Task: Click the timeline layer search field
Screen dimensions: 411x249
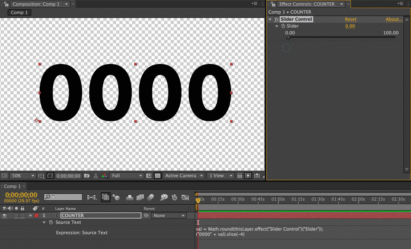Action: [x=63, y=197]
